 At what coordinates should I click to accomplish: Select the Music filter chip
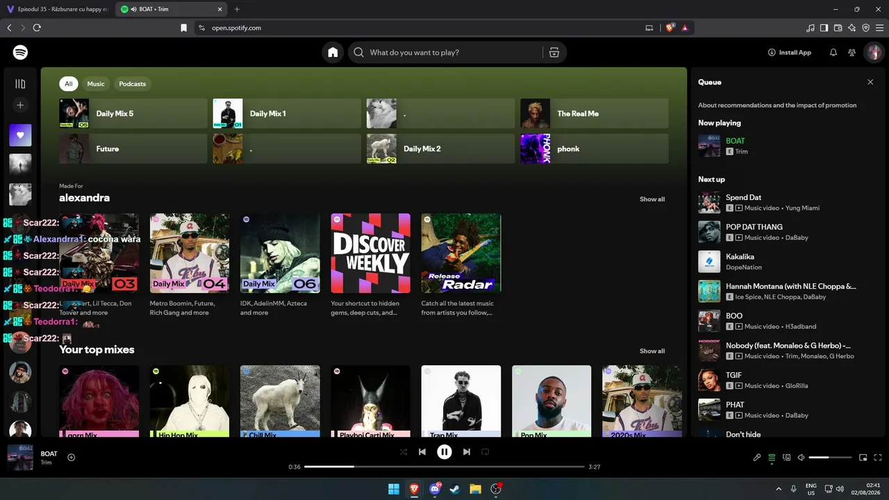[96, 84]
